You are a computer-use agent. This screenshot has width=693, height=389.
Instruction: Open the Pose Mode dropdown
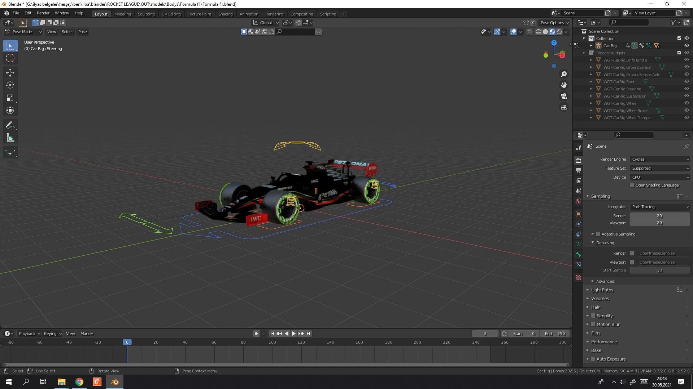[x=23, y=32]
